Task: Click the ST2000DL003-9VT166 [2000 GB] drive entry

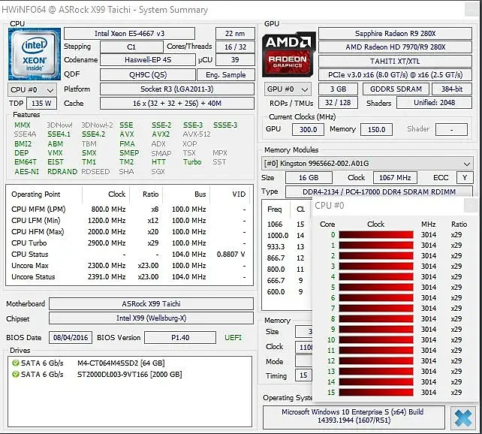Action: coord(129,374)
